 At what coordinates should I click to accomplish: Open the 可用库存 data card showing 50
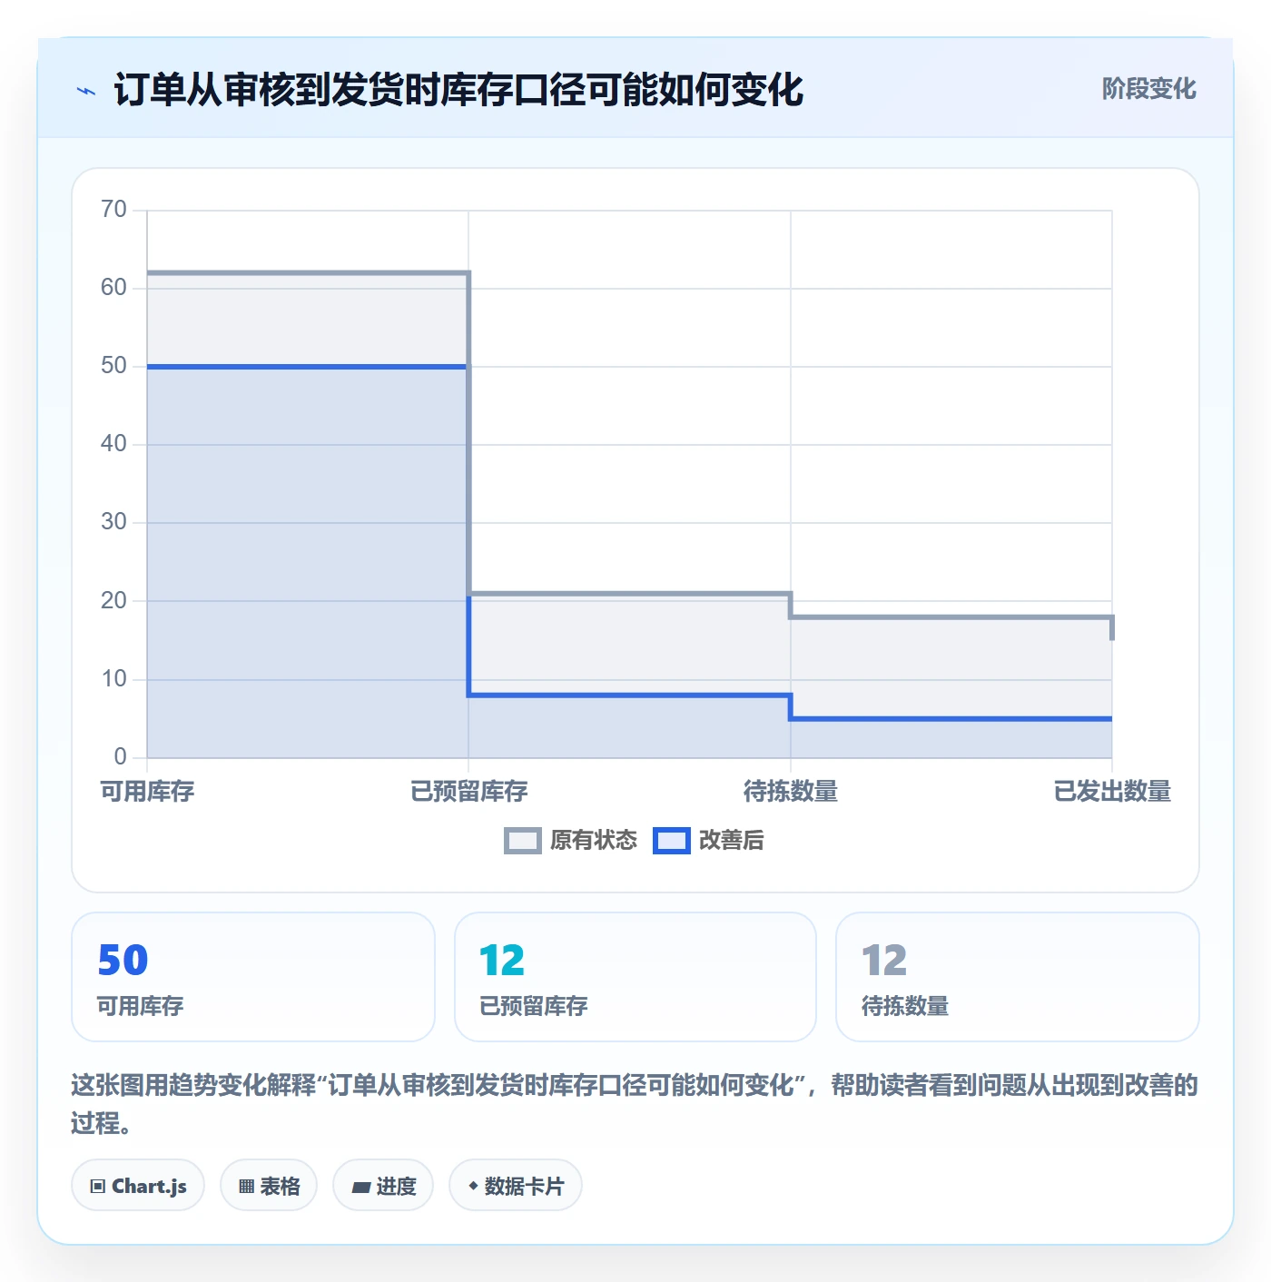click(253, 977)
